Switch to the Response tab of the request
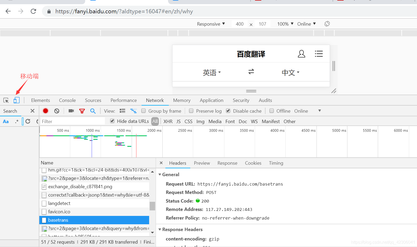This screenshot has height=247, width=417. [227, 163]
